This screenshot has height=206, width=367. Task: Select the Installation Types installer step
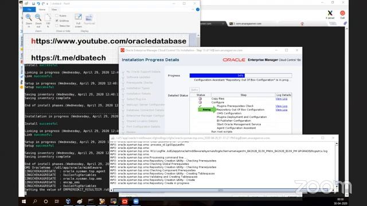pyautogui.click(x=138, y=88)
